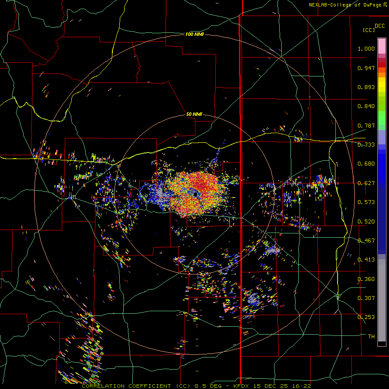Click the 0.307 color scale value
The width and height of the screenshot is (389, 389).
click(366, 298)
